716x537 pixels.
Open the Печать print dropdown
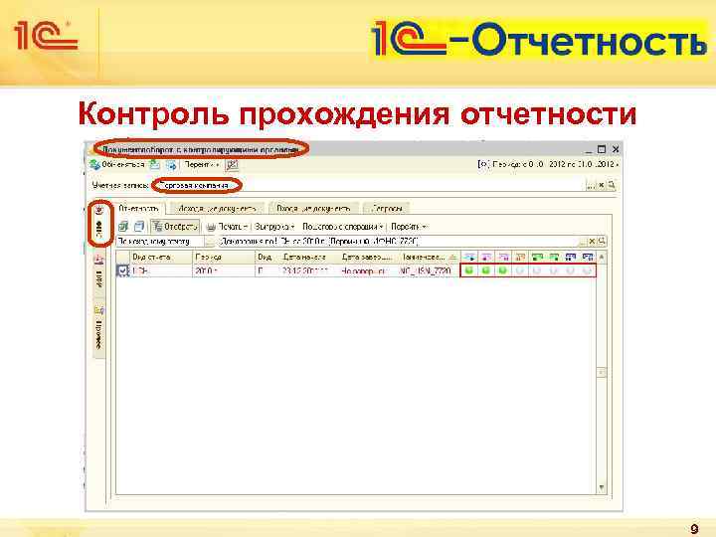(x=227, y=227)
